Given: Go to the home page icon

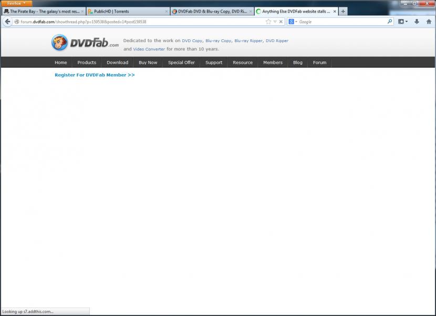Looking at the screenshot, I should [429, 22].
